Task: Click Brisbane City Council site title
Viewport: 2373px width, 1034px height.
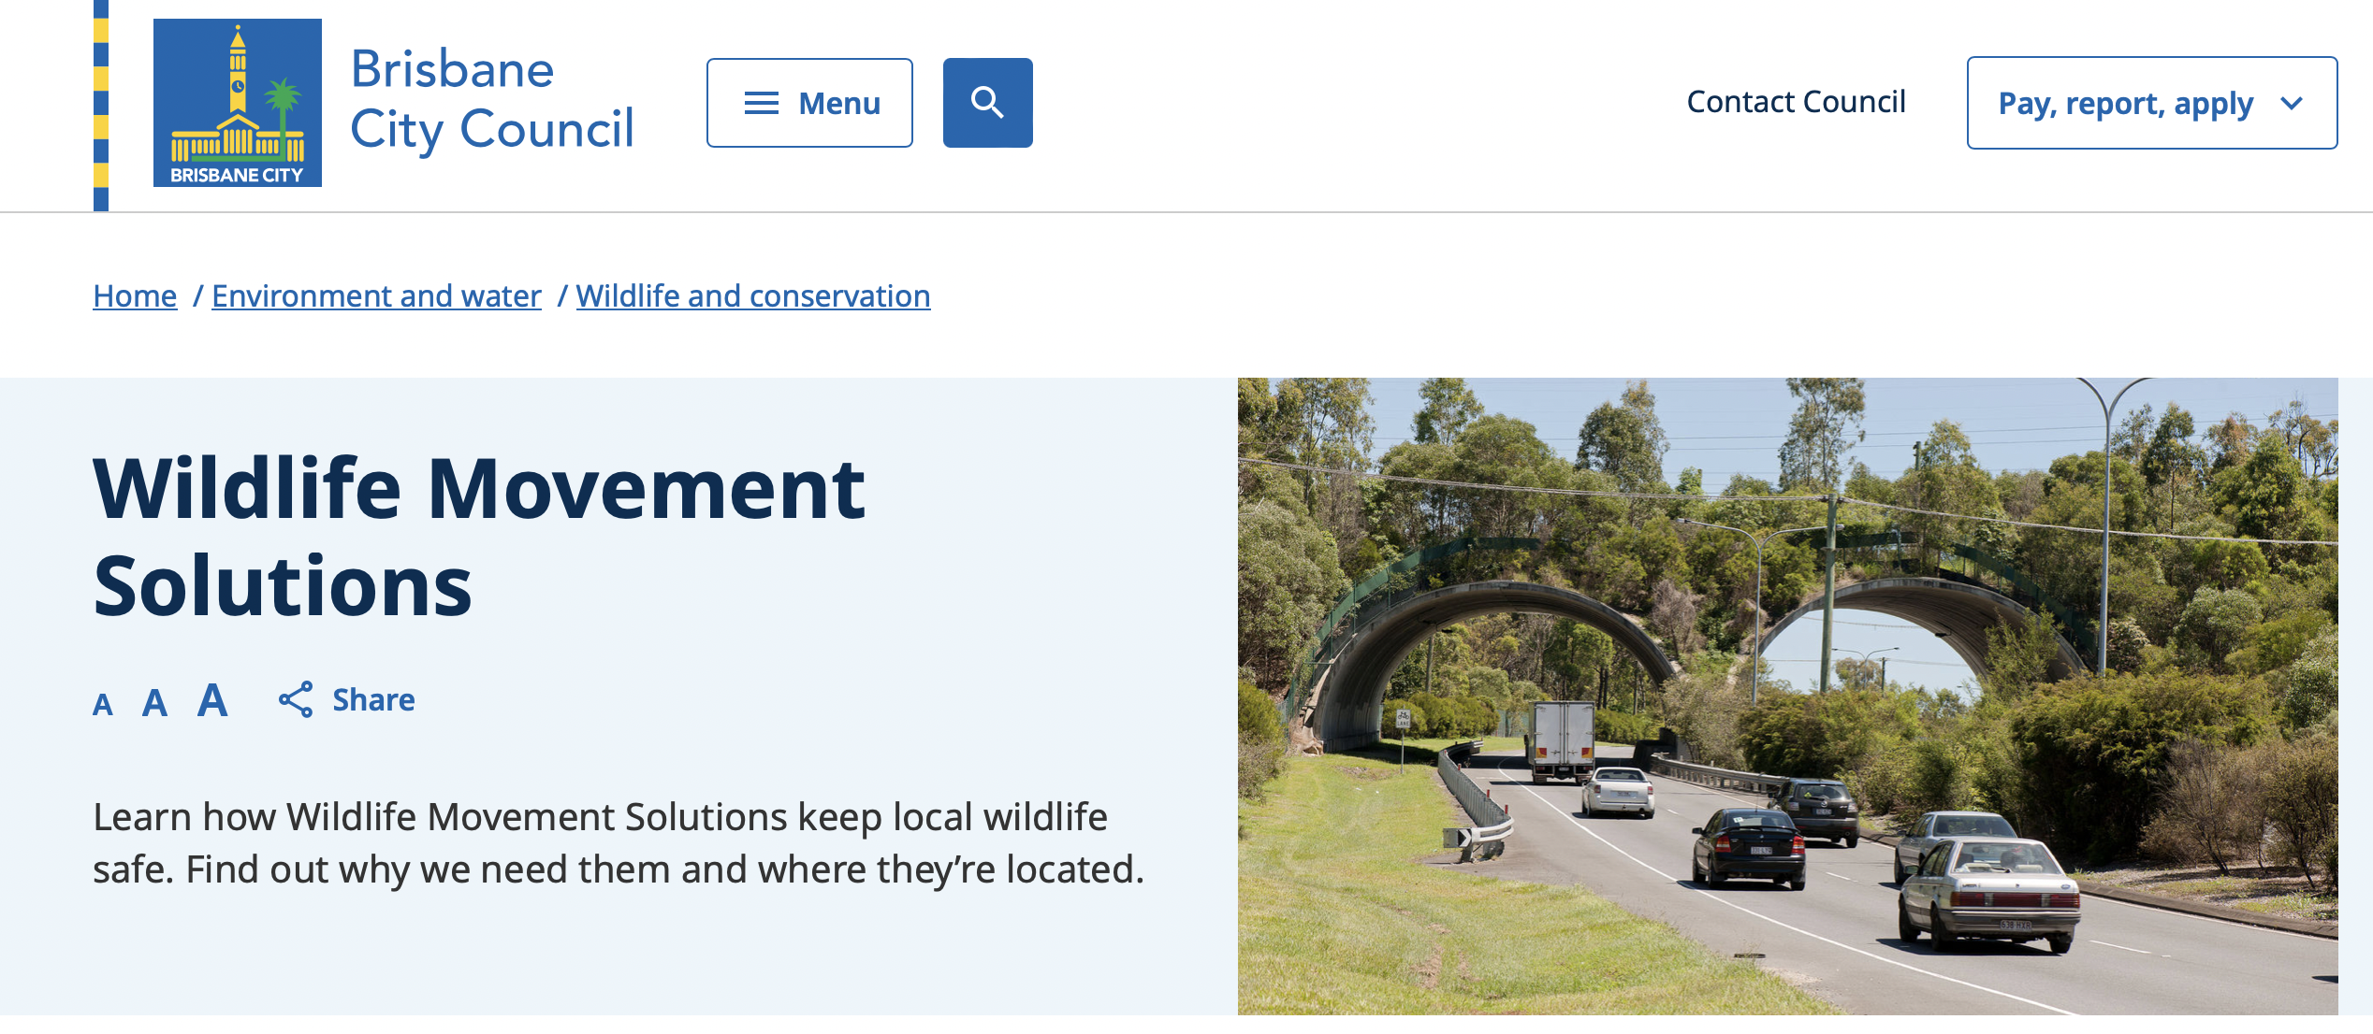Action: pyautogui.click(x=492, y=99)
